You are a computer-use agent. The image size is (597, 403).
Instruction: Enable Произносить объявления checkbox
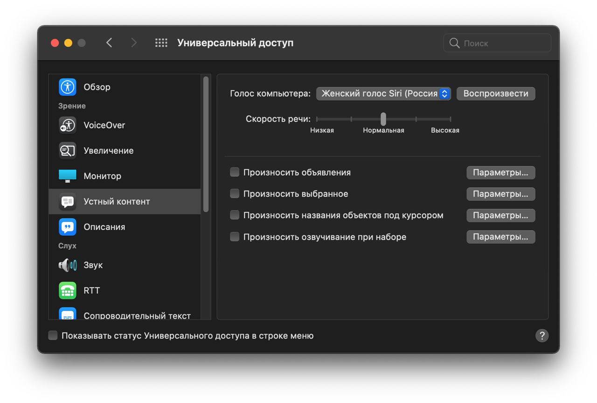(235, 172)
